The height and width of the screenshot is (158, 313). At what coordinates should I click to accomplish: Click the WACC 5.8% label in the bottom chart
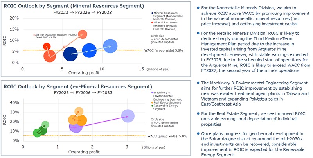164,136
